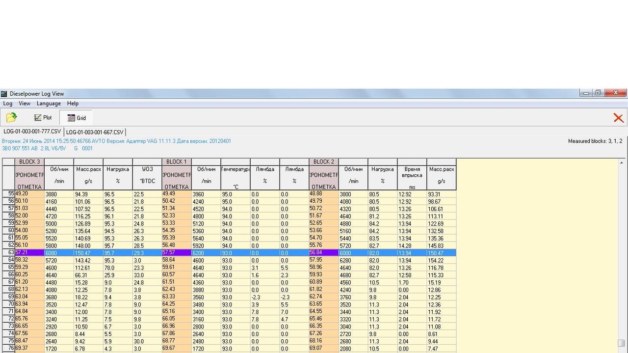Click the BLOCK 1 column header
Viewport: 628px width, 353px height.
(x=176, y=162)
